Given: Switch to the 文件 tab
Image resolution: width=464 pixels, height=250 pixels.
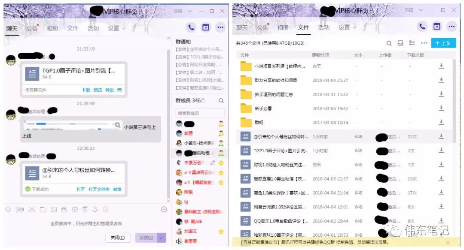Looking at the screenshot, I should (x=303, y=27).
